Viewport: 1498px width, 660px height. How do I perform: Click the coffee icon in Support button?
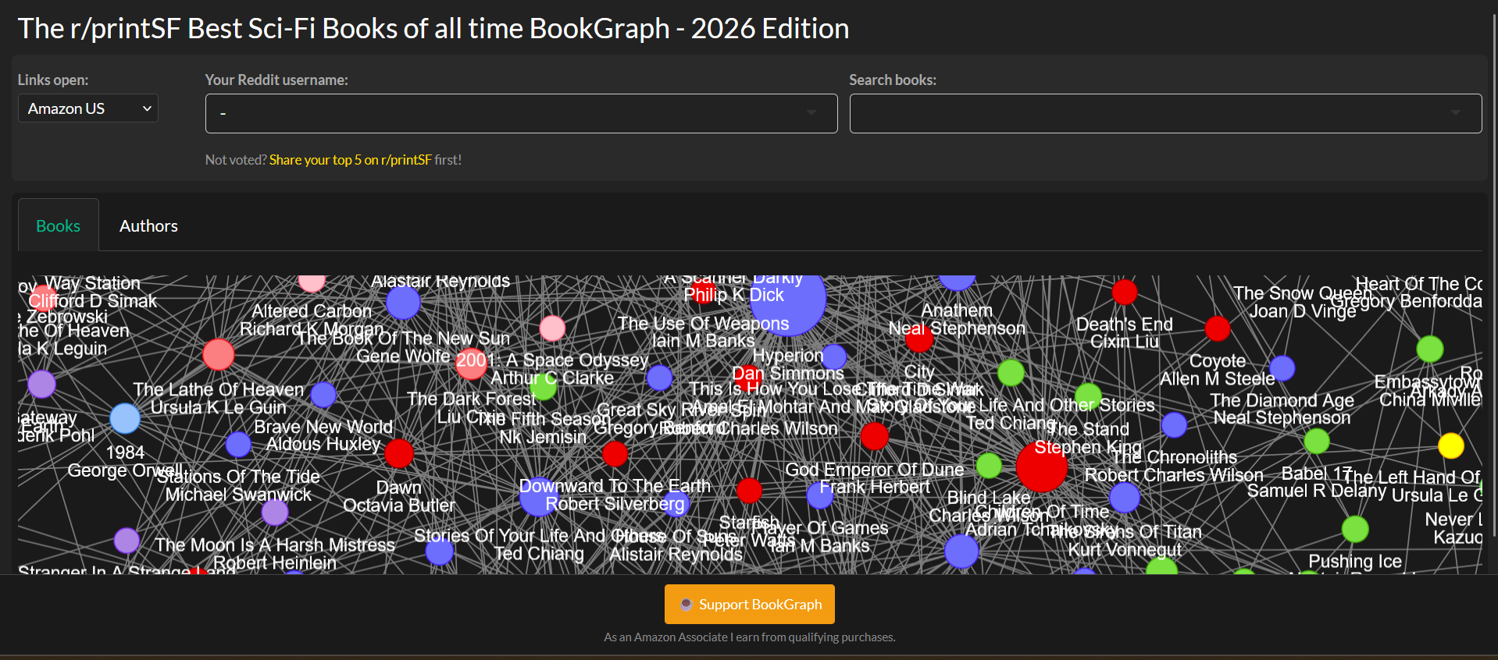pyautogui.click(x=686, y=605)
